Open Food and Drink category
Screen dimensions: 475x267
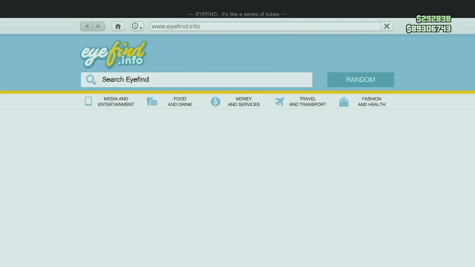point(180,102)
